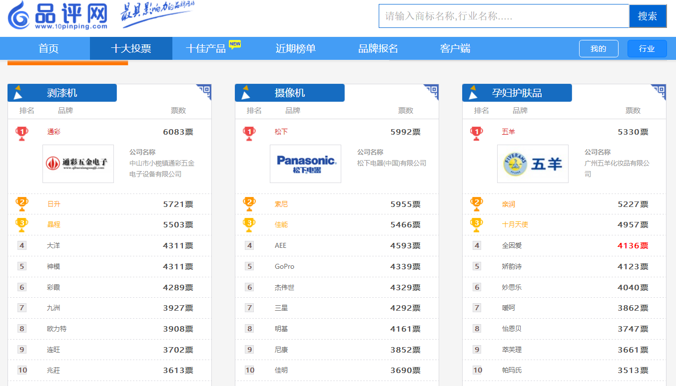Open the 佳能 brand link
The image size is (676, 386).
[x=281, y=224]
